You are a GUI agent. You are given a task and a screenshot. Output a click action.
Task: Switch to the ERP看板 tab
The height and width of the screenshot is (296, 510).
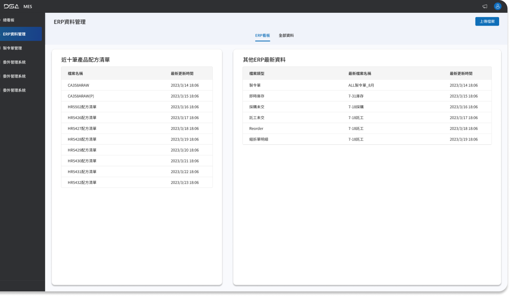click(x=262, y=35)
